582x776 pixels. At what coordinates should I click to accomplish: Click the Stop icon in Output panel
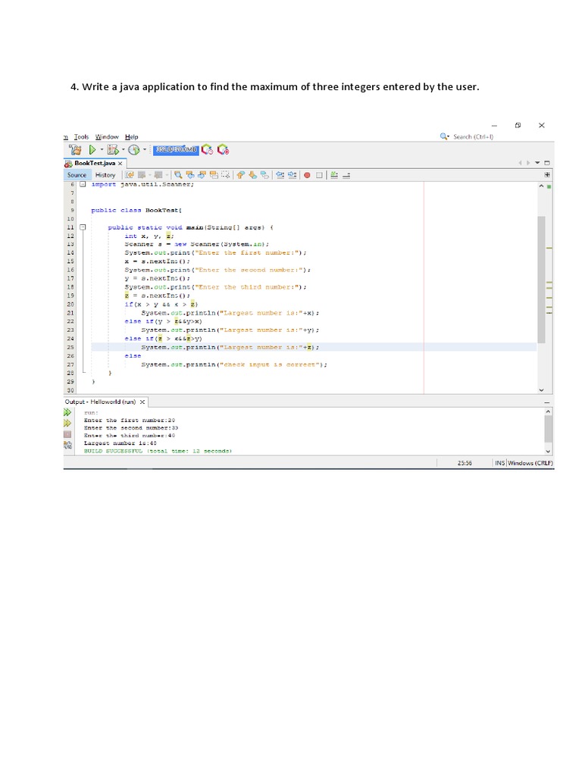point(67,434)
